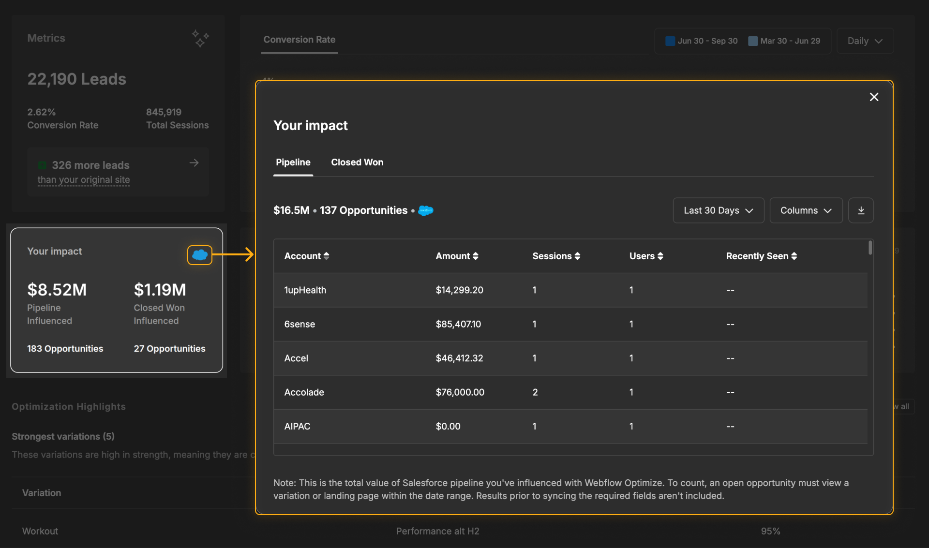Open the Last 30 Days dropdown
This screenshot has height=548, width=929.
pos(719,210)
